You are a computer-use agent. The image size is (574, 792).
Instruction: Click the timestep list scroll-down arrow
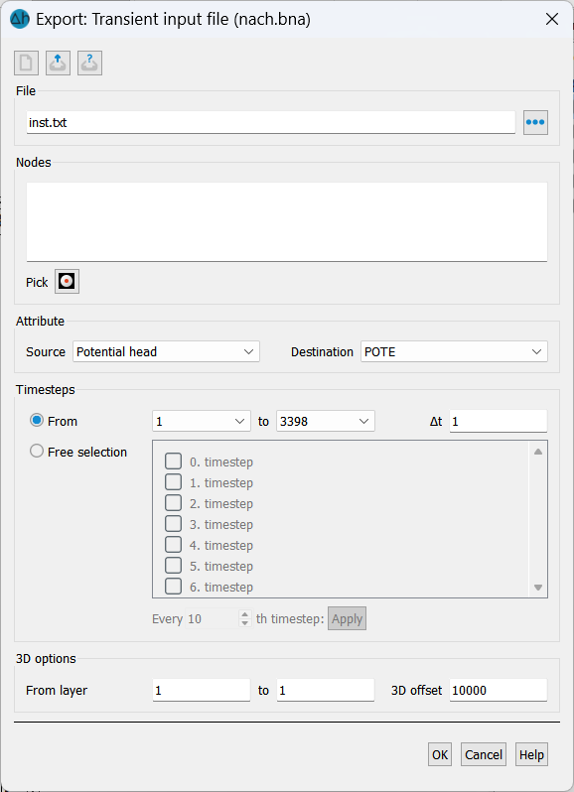(538, 588)
